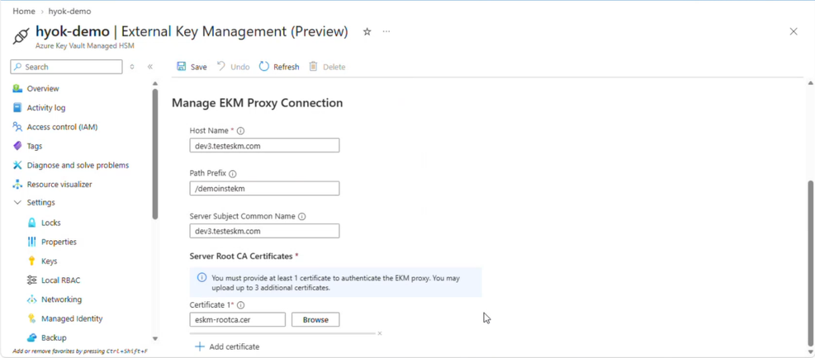Click the plug resource icon in header

[x=21, y=36]
